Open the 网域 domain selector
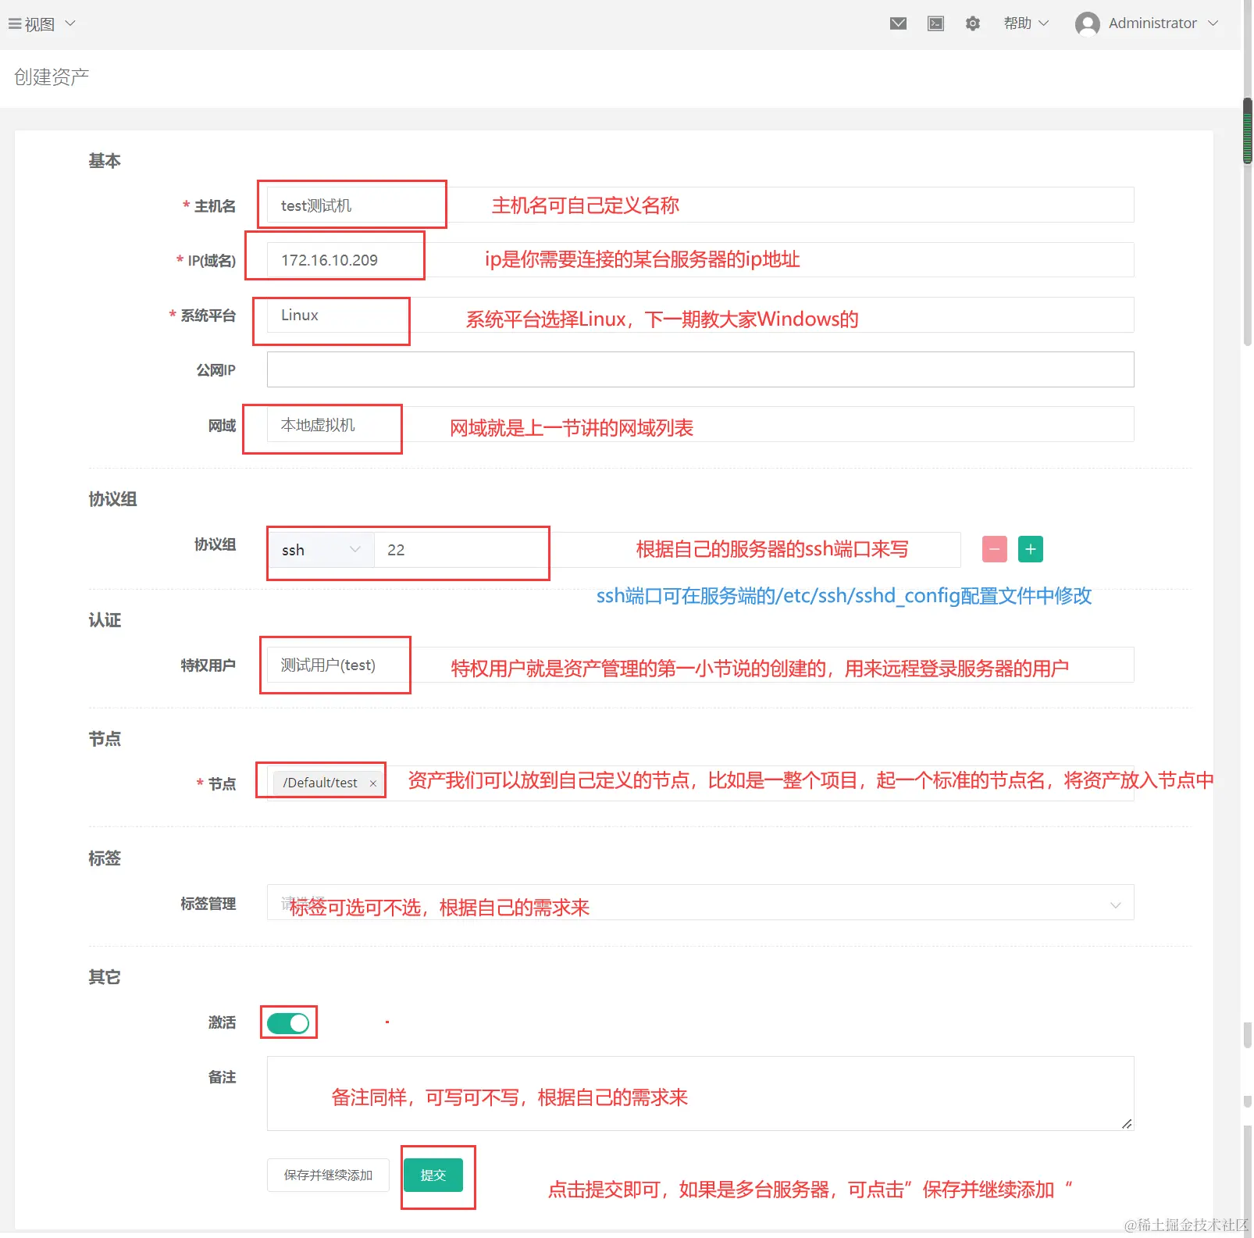This screenshot has width=1254, height=1238. [700, 424]
